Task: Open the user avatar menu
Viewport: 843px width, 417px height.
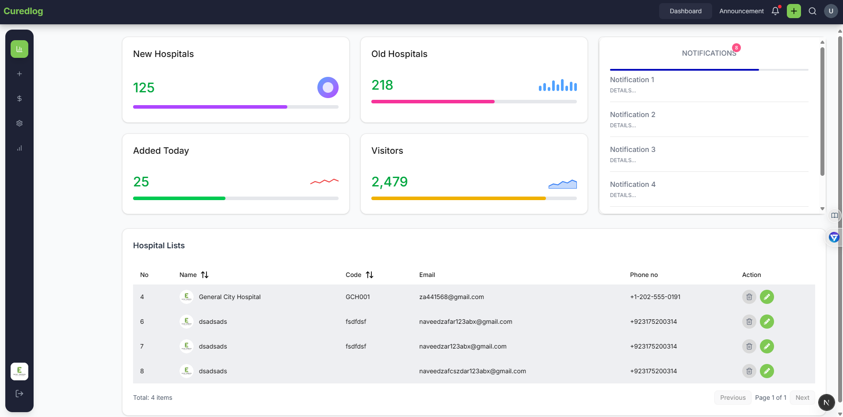Action: point(831,11)
